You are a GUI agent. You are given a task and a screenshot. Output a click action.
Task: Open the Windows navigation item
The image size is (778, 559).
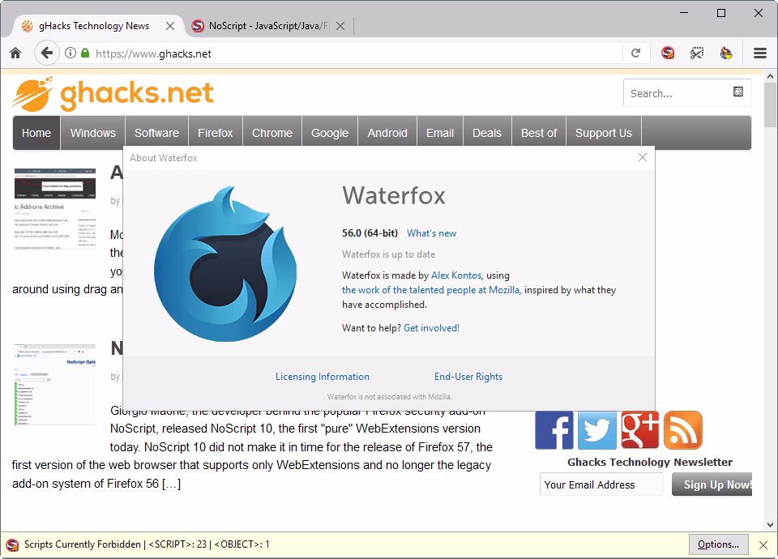tap(92, 133)
